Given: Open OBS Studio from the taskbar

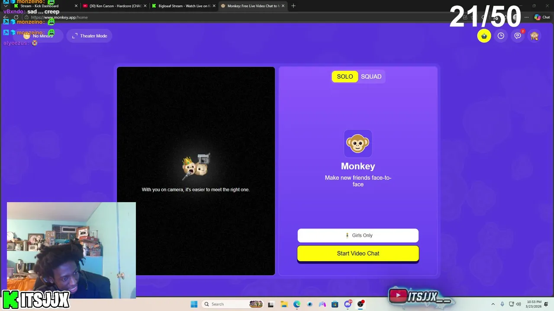Looking at the screenshot, I should coord(360,304).
